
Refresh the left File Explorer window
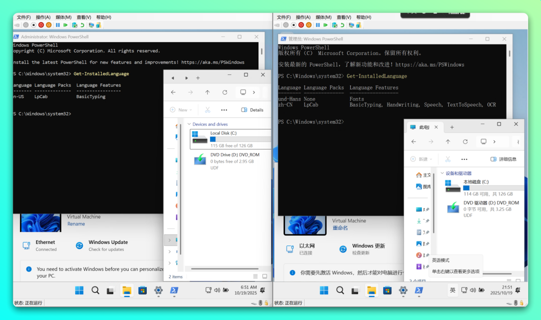tap(224, 92)
